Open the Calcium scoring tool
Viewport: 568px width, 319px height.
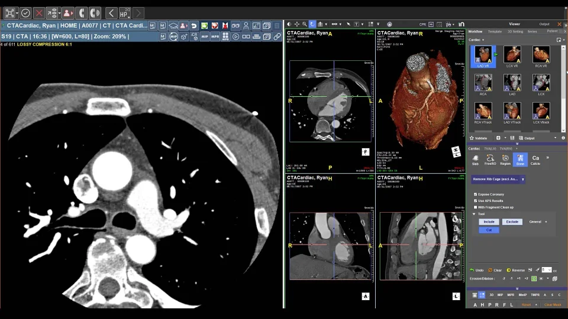tap(535, 159)
